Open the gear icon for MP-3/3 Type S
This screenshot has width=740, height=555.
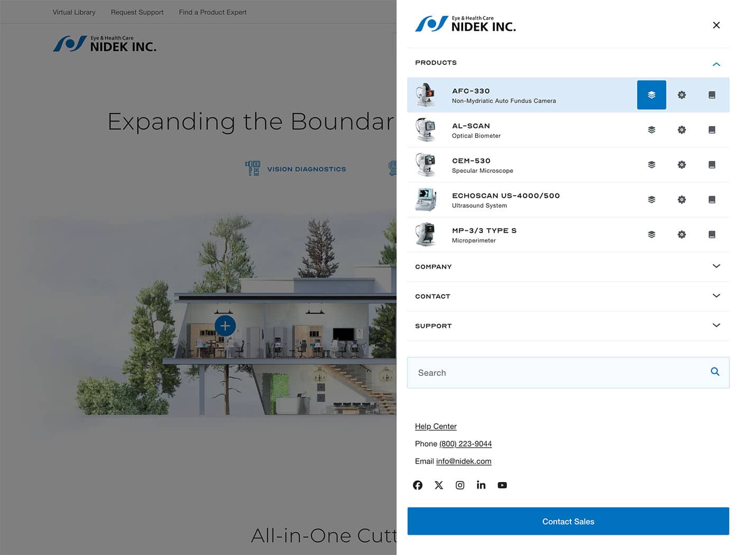(682, 235)
